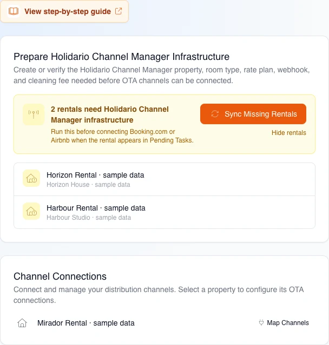Click the house warning icon beside Horizon Rental
The height and width of the screenshot is (345, 329).
click(x=31, y=178)
